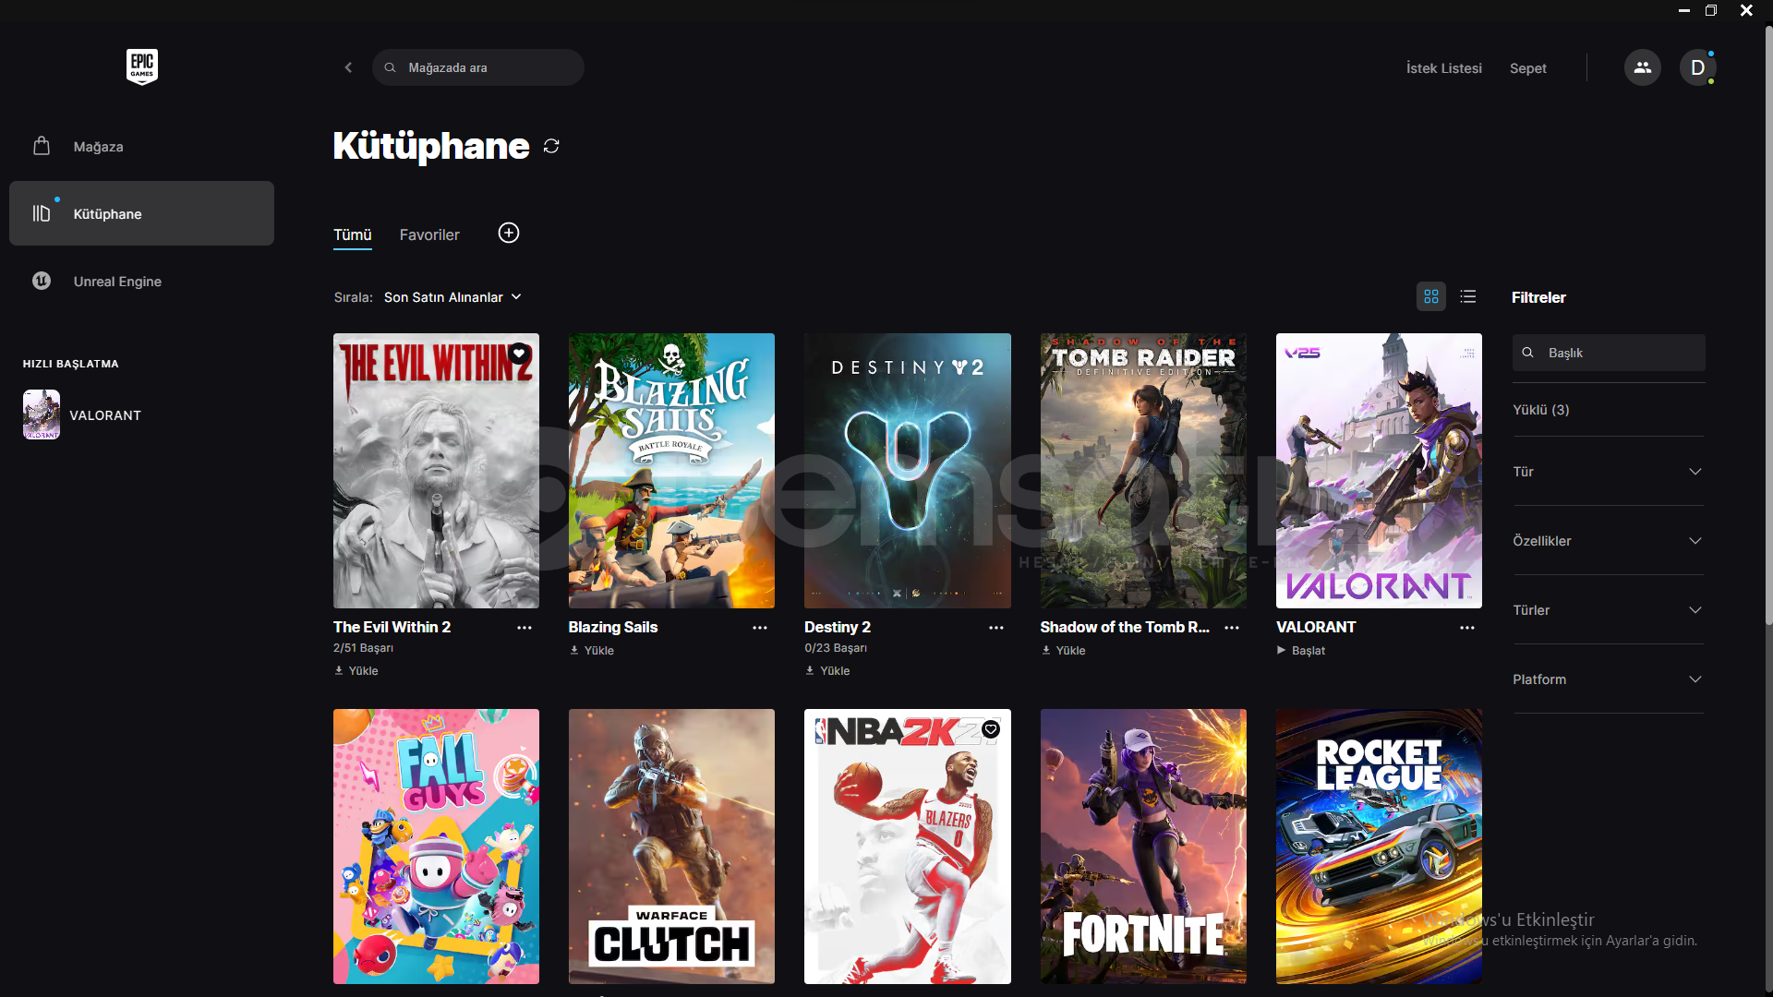The height and width of the screenshot is (997, 1773).
Task: Open Destiny 2 cover
Action: (908, 471)
